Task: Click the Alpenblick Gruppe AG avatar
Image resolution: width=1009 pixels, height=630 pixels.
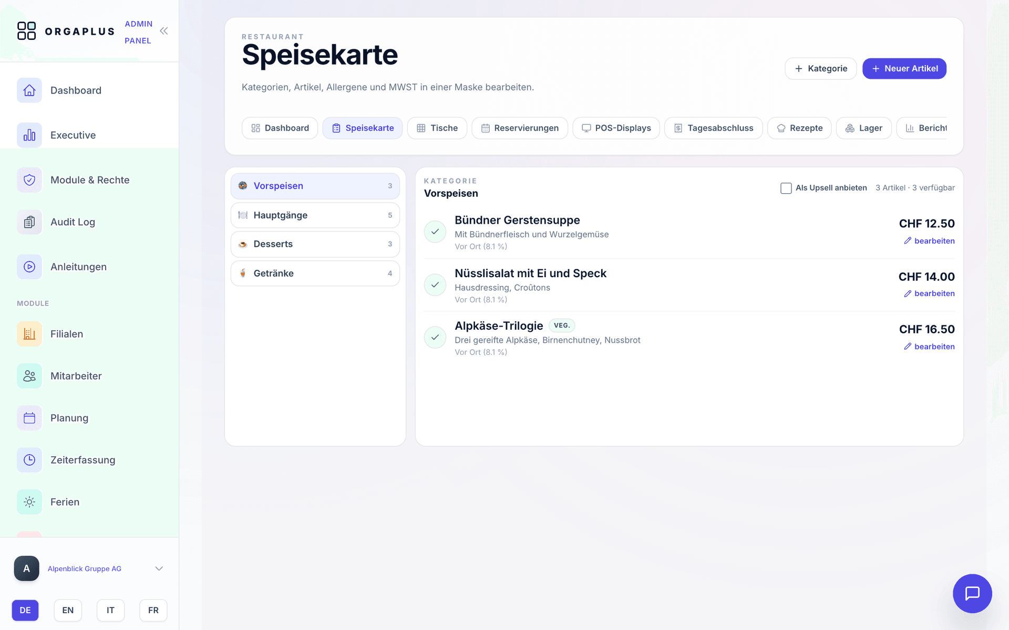Action: (x=27, y=569)
